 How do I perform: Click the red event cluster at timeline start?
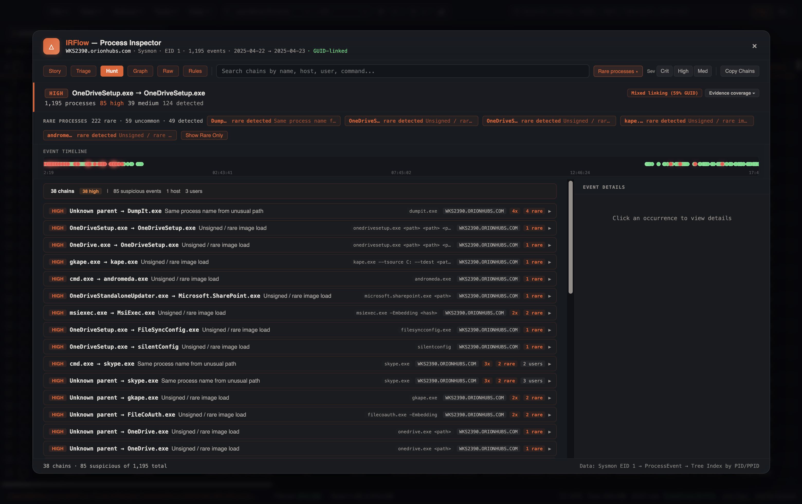coord(57,164)
